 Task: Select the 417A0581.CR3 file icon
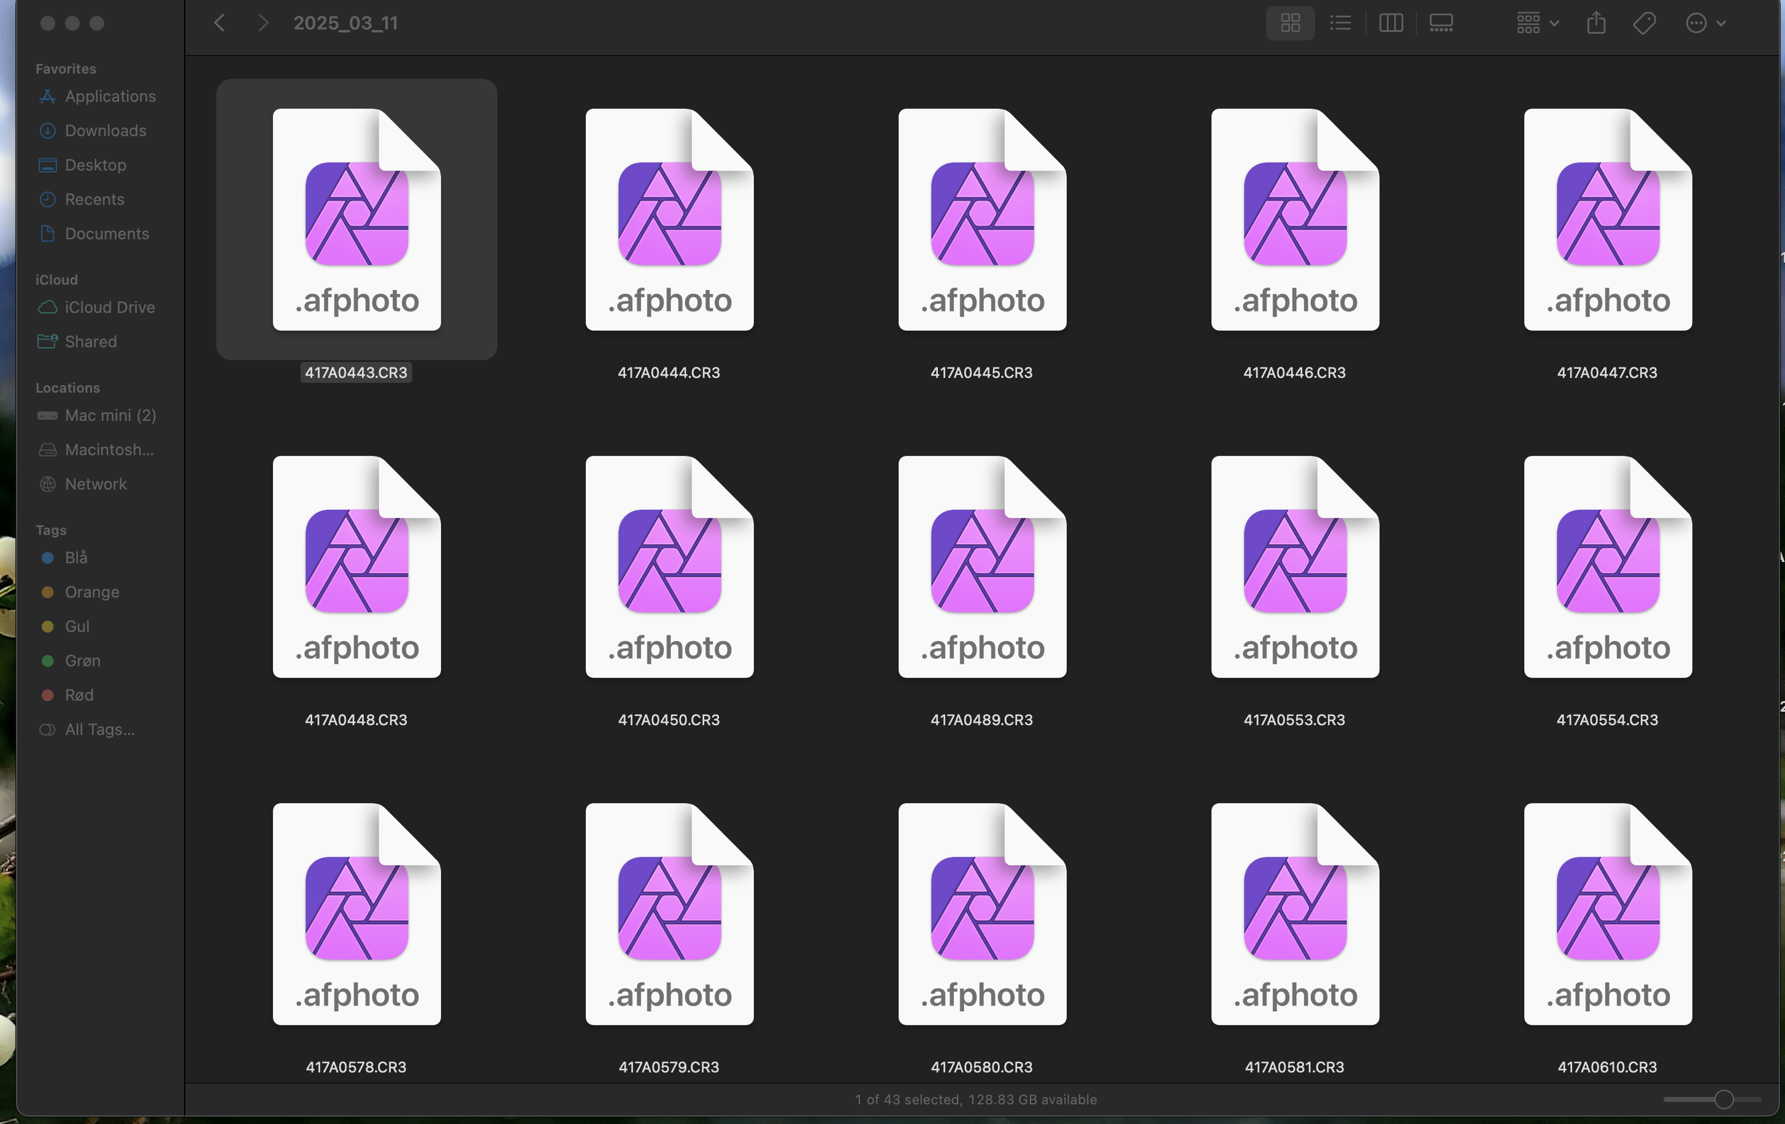click(x=1295, y=914)
